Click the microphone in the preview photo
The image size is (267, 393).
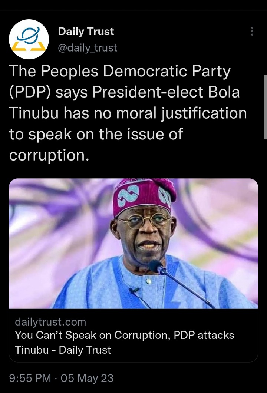tap(158, 267)
